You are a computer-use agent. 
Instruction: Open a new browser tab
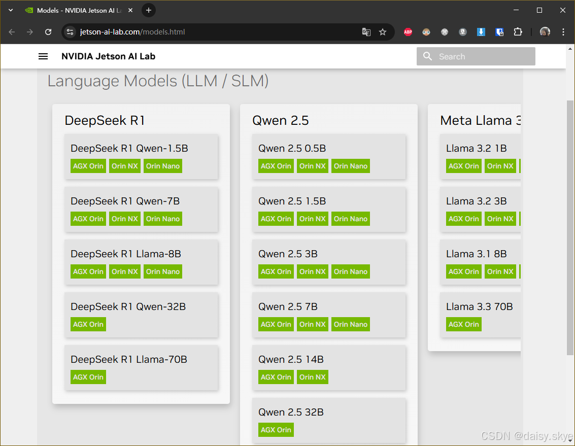(x=149, y=10)
